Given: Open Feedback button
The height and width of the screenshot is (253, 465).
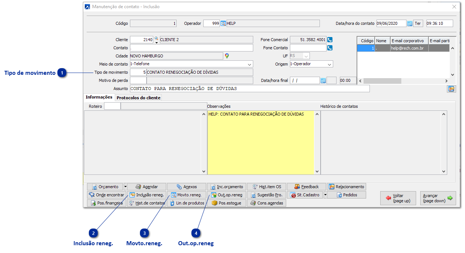Looking at the screenshot, I should pyautogui.click(x=307, y=187).
